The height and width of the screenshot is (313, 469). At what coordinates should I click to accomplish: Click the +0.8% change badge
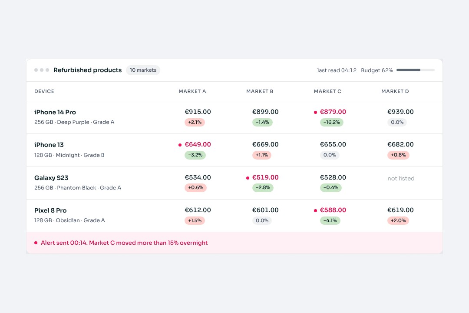coord(398,155)
